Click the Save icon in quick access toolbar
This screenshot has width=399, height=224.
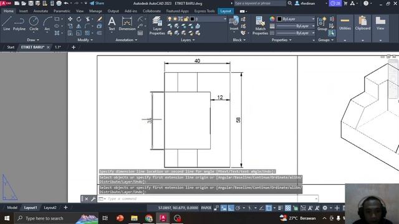click(x=31, y=3)
